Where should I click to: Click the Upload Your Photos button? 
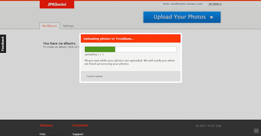click(x=182, y=17)
